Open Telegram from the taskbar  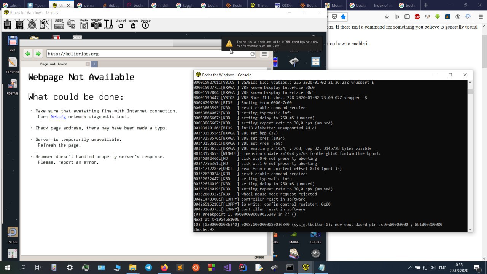pos(148,268)
